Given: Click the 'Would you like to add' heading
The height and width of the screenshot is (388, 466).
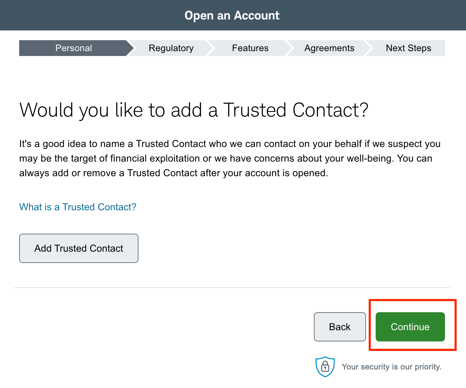Looking at the screenshot, I should [194, 110].
